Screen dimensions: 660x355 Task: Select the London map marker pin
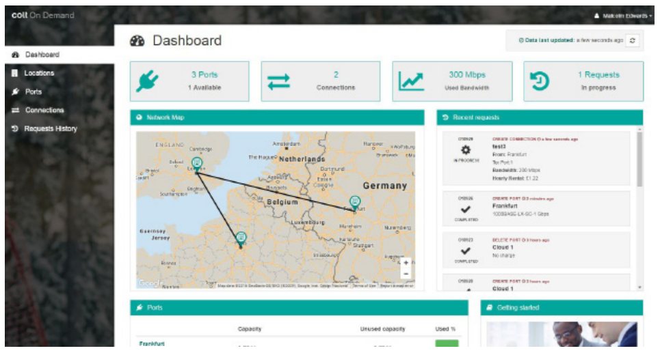click(x=196, y=162)
